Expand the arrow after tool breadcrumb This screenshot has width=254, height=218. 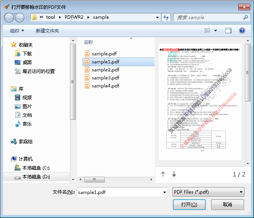[x=60, y=17]
